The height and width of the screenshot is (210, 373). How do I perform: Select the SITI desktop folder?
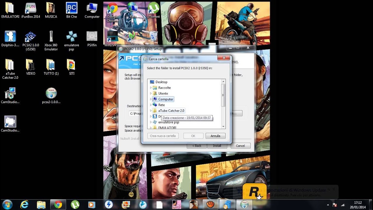click(x=72, y=67)
